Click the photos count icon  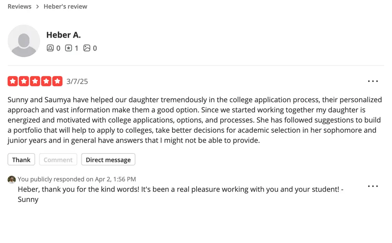87,48
